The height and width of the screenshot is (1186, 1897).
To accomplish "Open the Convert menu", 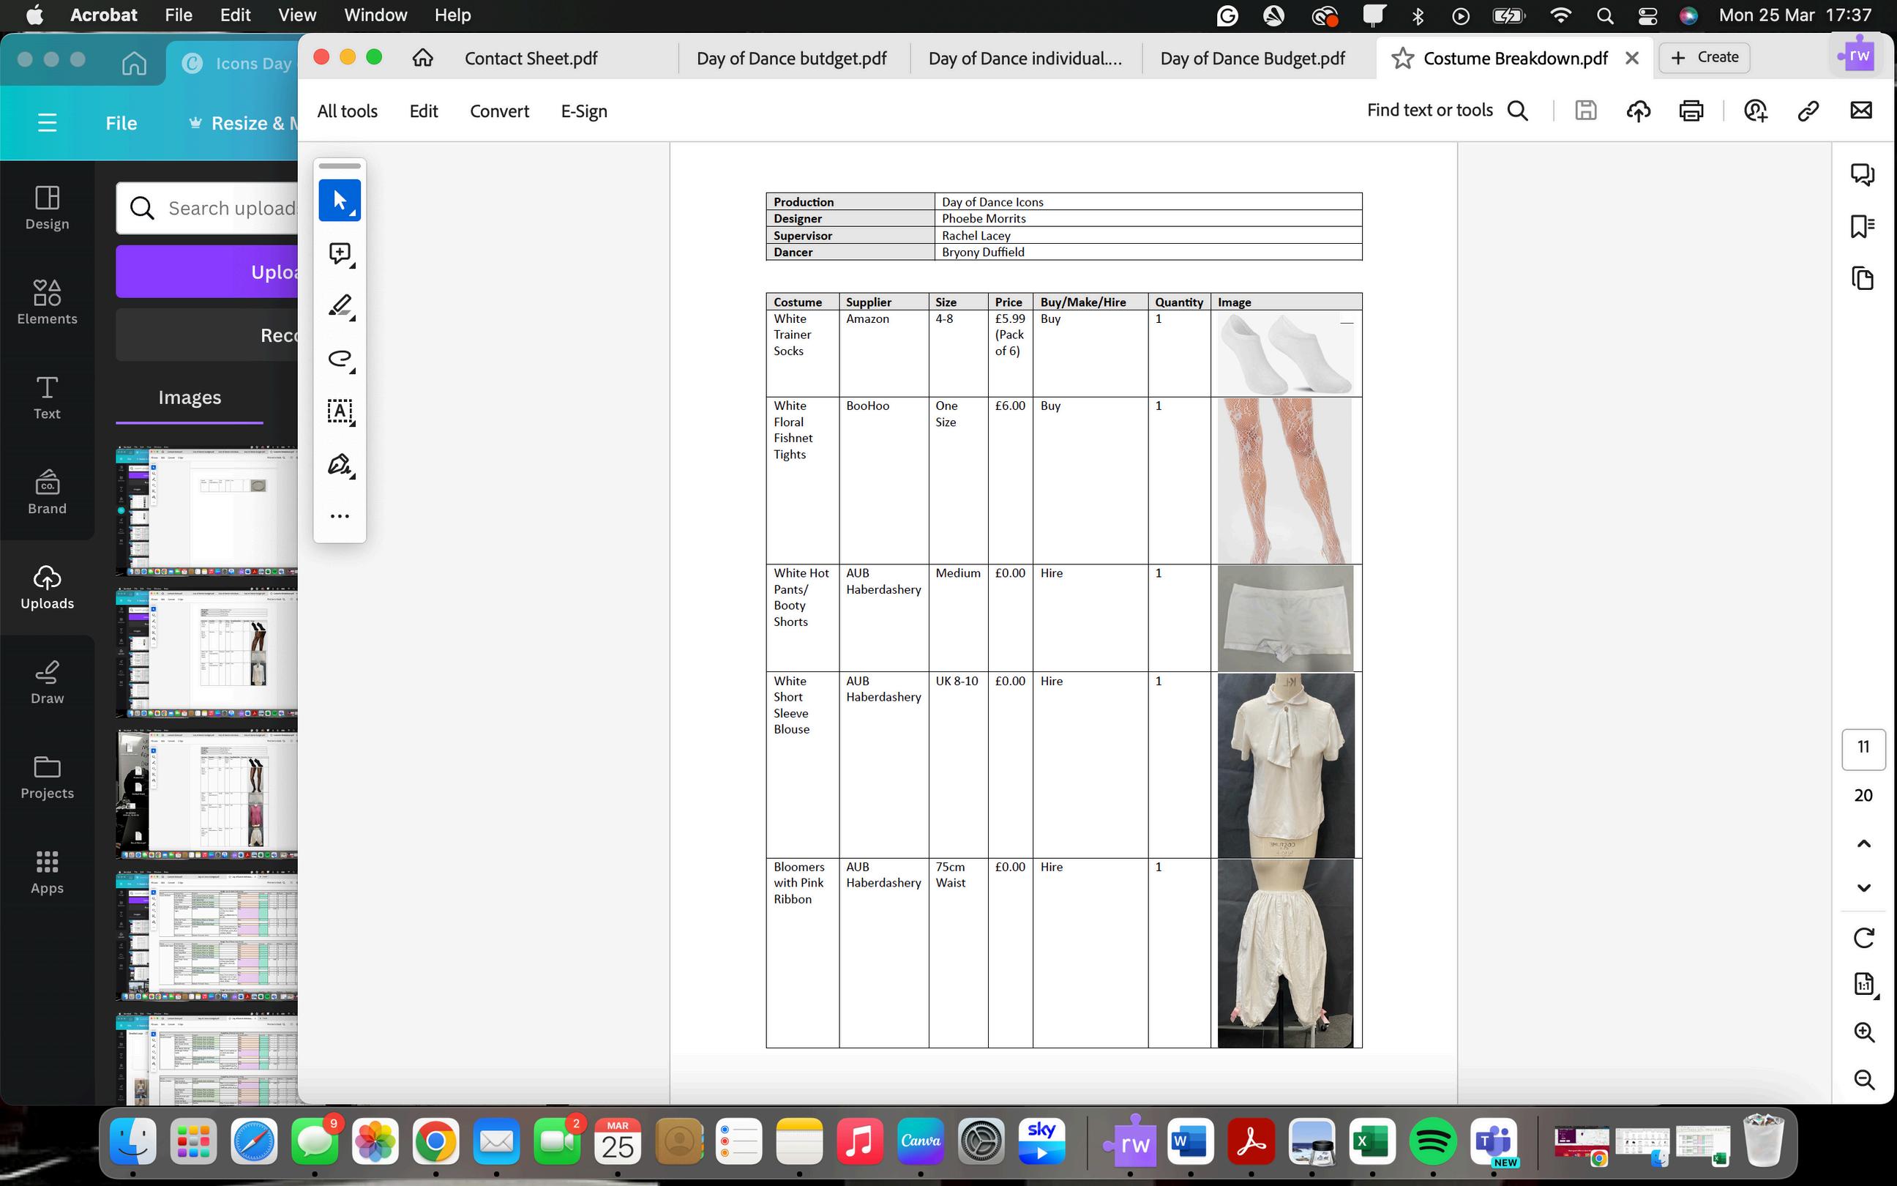I will pyautogui.click(x=499, y=111).
